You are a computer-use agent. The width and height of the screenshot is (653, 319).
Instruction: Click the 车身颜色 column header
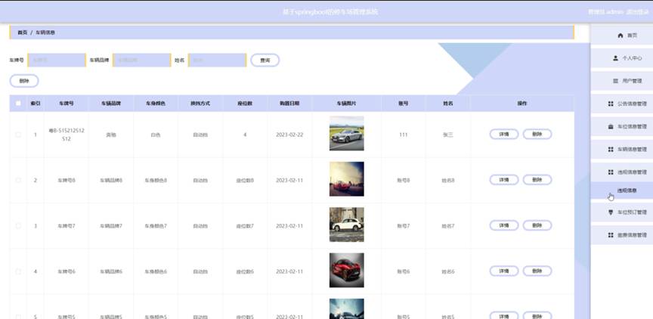pyautogui.click(x=156, y=104)
